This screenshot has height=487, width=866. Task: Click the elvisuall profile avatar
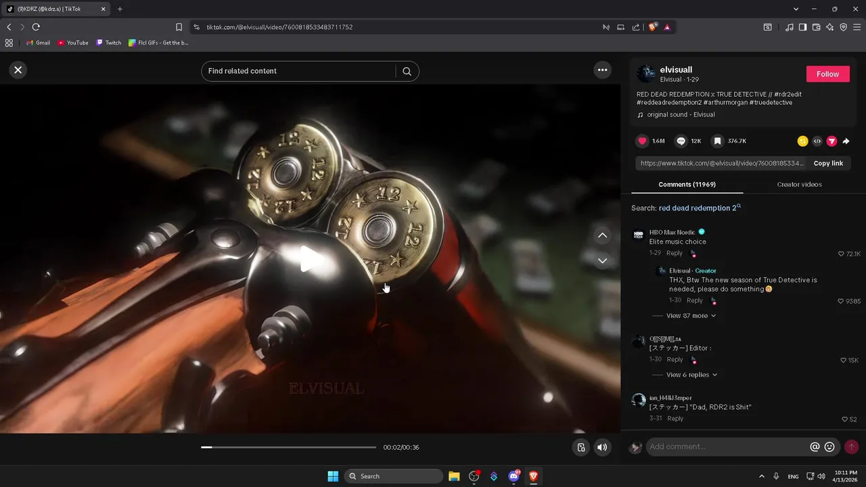click(646, 74)
